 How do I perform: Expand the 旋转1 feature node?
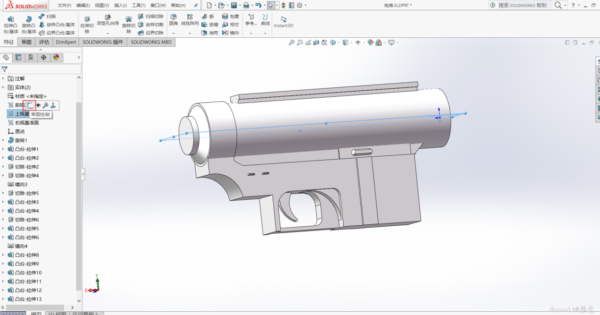tap(3, 140)
